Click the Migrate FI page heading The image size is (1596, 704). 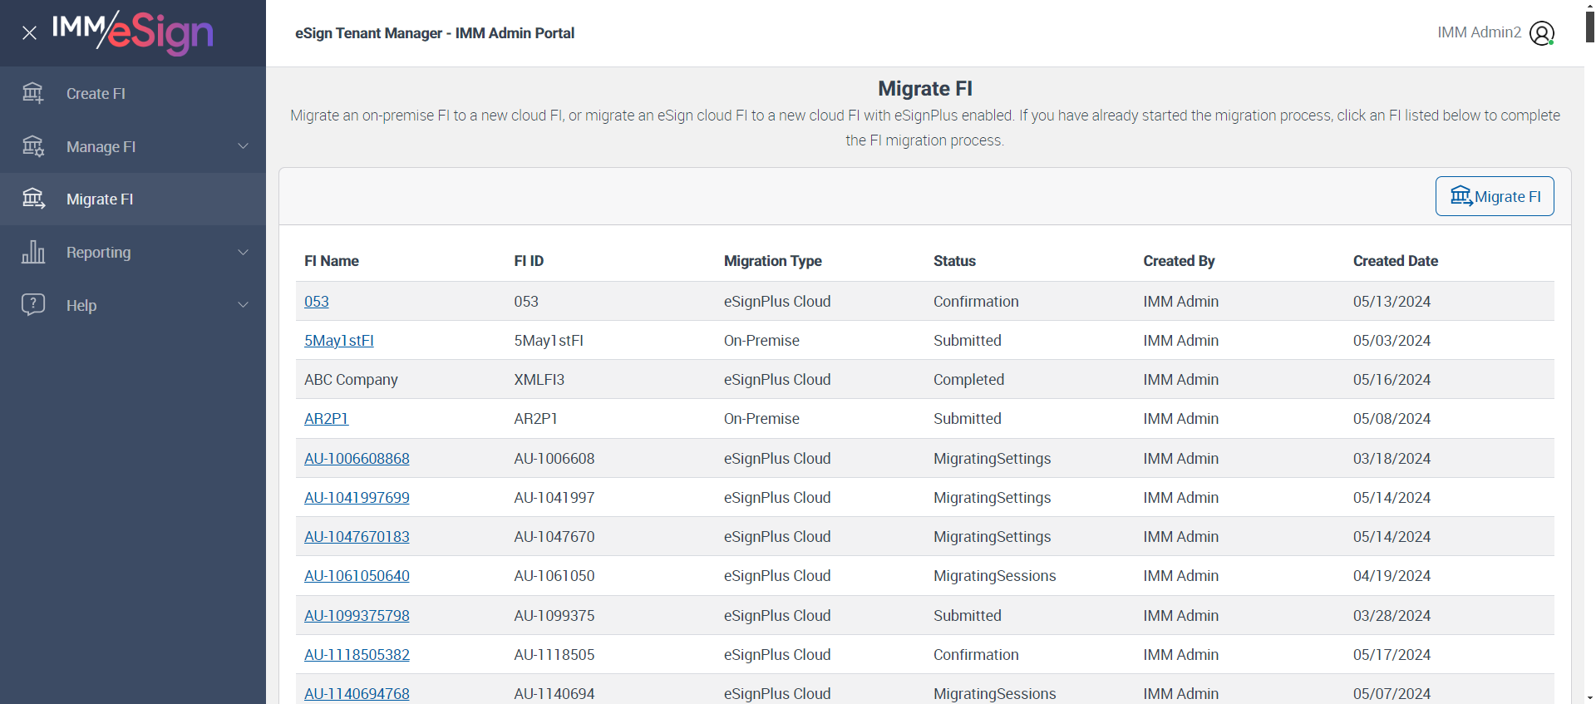coord(925,89)
